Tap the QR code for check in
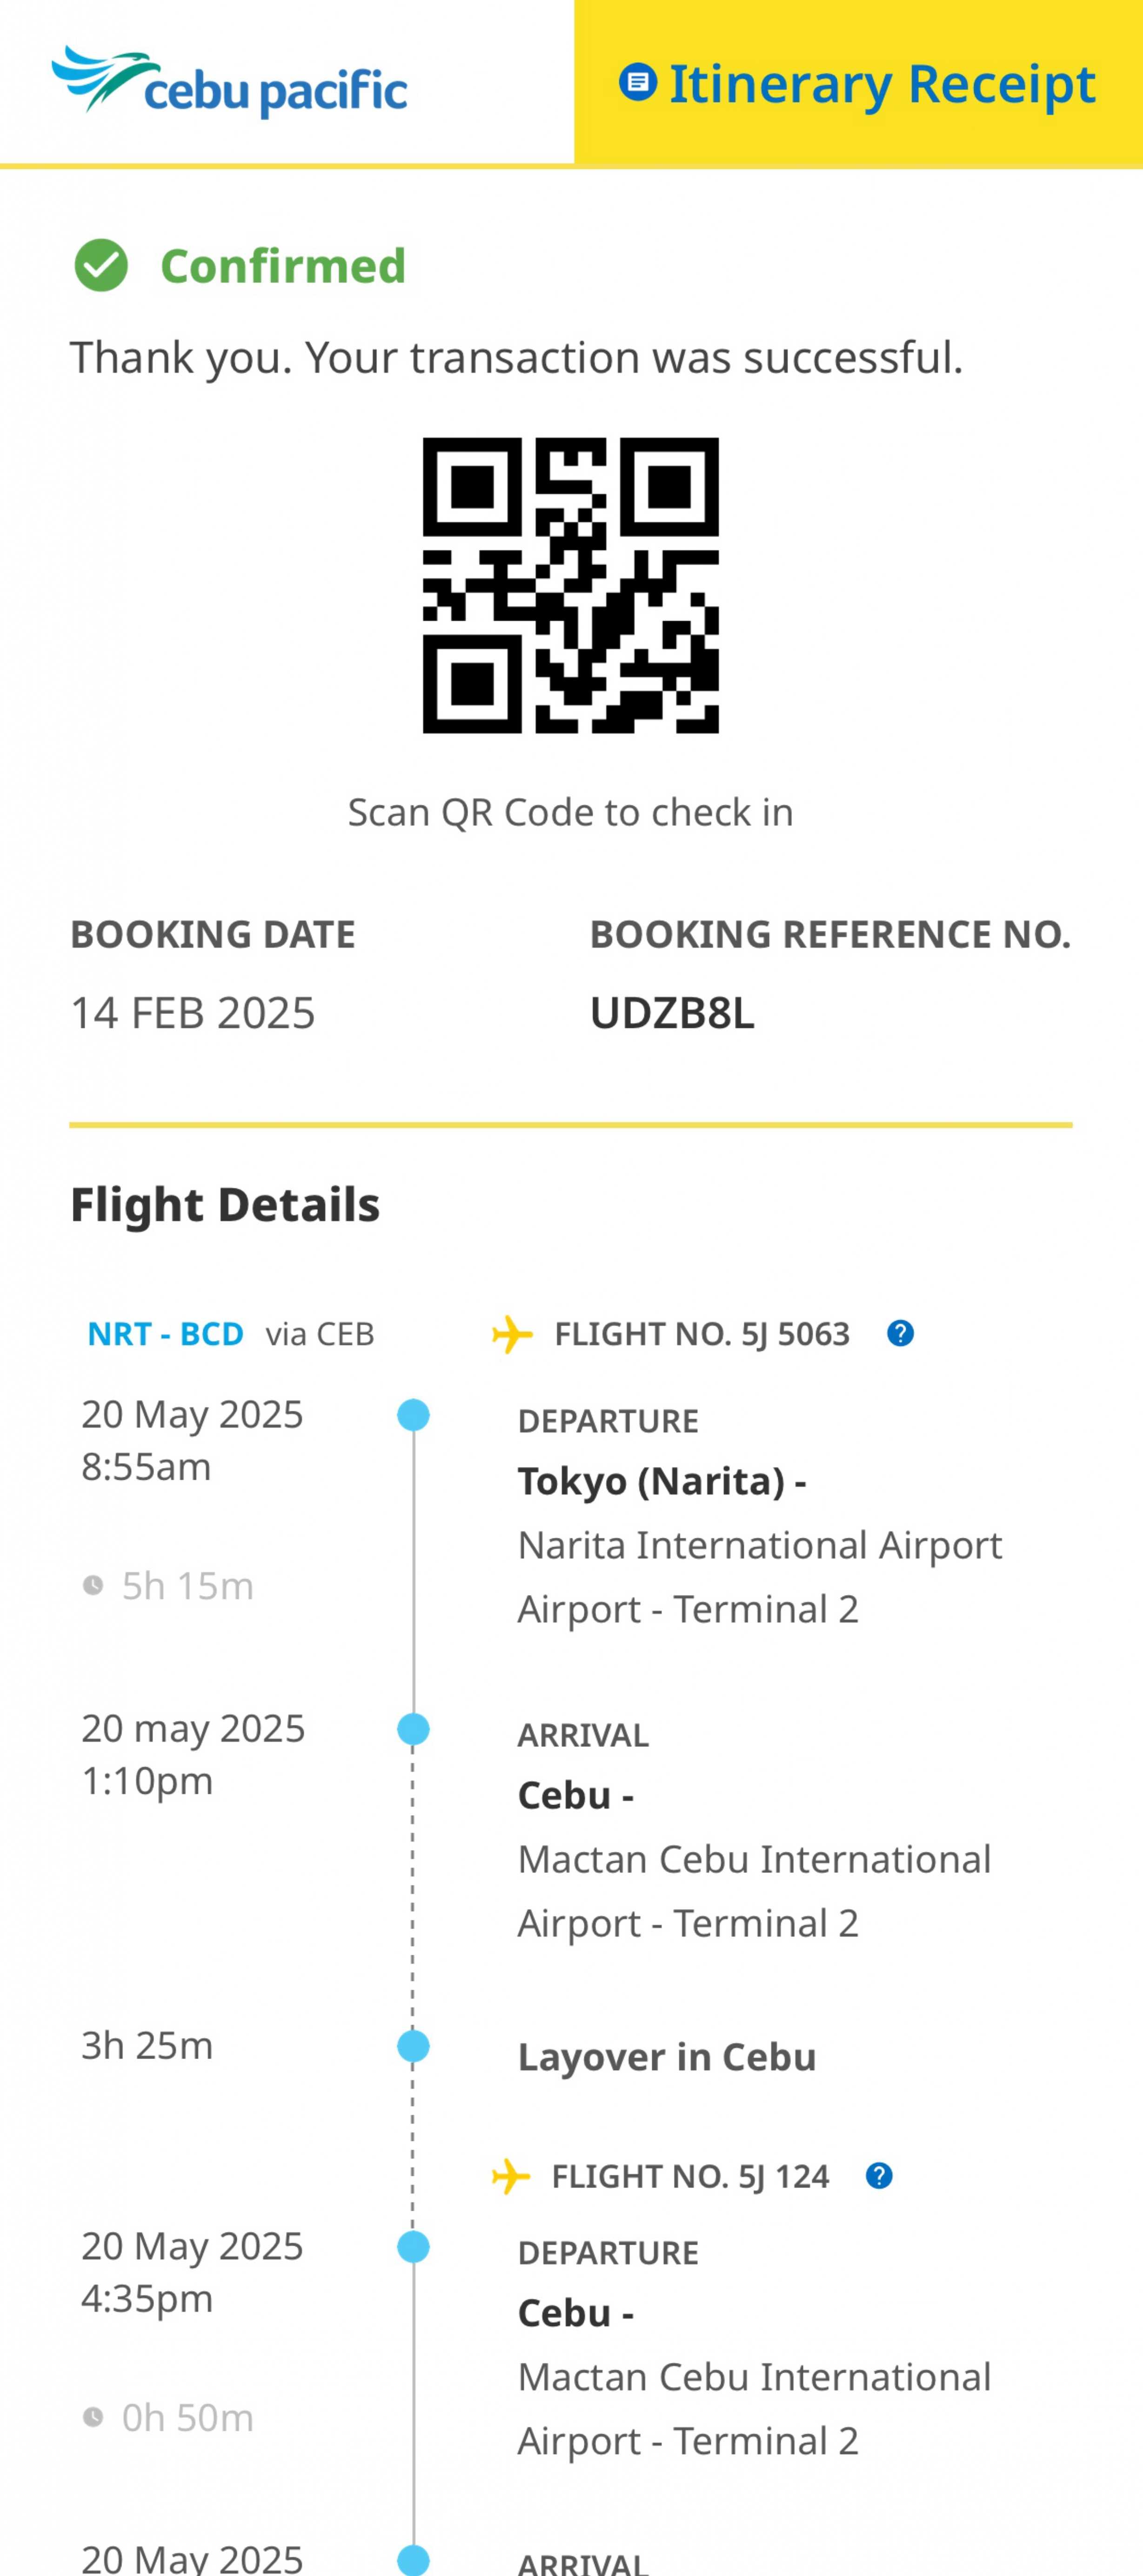Image resolution: width=1143 pixels, height=2576 pixels. pos(570,585)
